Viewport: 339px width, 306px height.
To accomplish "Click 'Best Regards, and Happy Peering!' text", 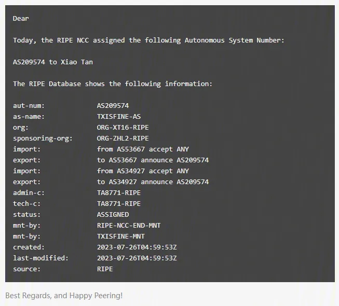I will click(x=64, y=296).
